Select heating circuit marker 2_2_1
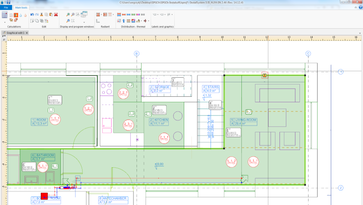The width and height of the screenshot is (363, 205). tap(123, 94)
